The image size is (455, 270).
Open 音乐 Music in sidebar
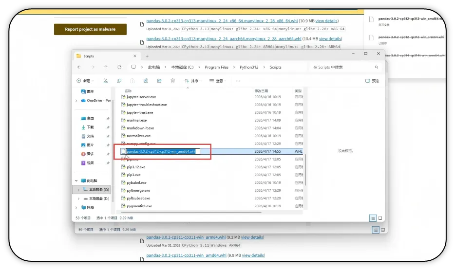(87, 154)
